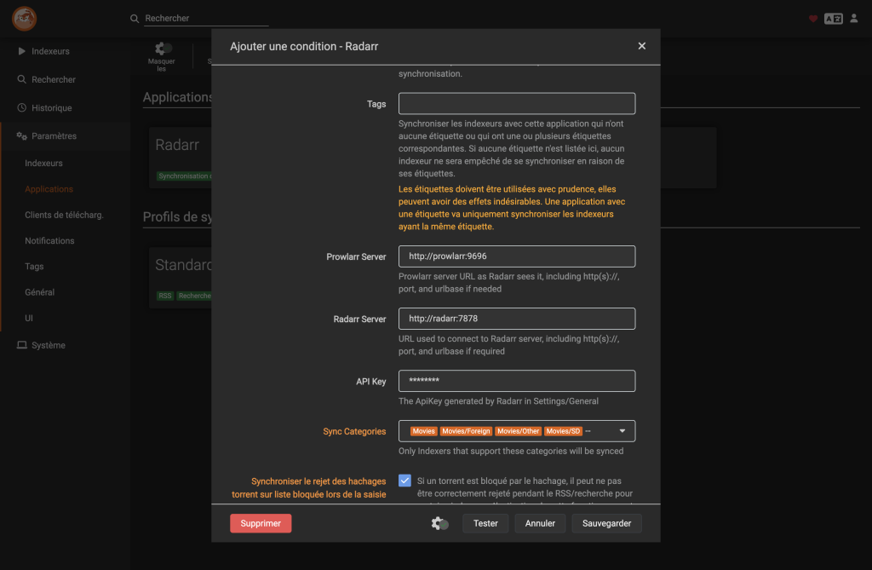
Task: Click the Standard sync profile card
Action: 181,278
